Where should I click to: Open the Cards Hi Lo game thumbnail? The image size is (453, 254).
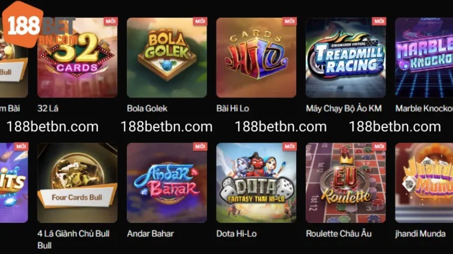256,57
